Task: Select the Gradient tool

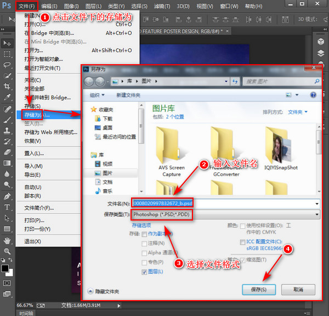Action: click(x=7, y=163)
